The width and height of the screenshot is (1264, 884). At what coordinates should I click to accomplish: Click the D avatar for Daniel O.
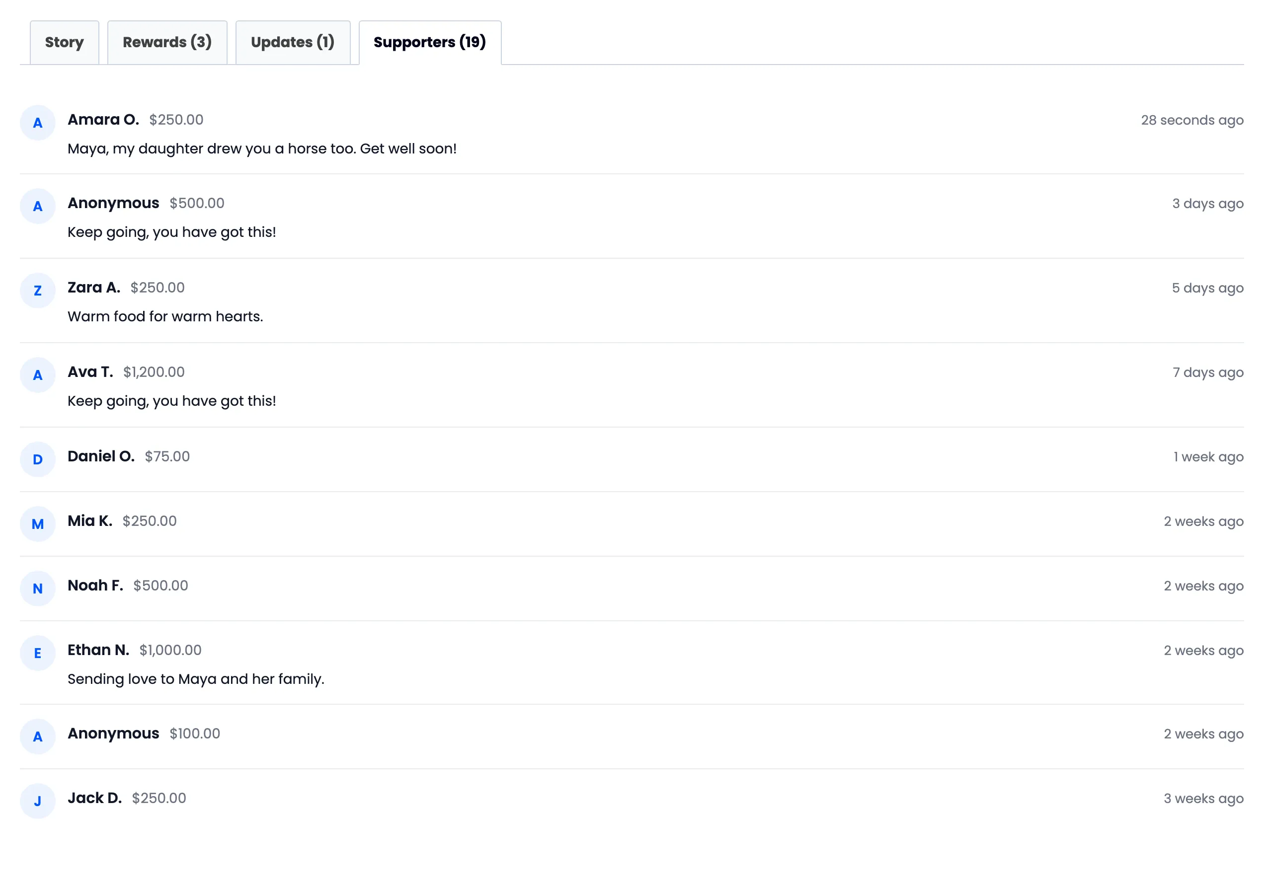(x=37, y=459)
